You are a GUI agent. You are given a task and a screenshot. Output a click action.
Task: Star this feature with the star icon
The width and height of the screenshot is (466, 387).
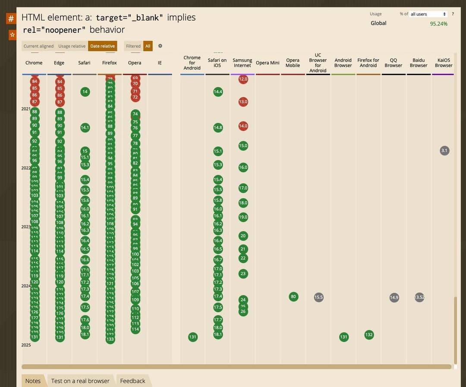click(12, 35)
